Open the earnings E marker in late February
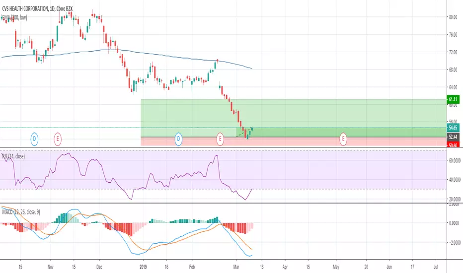The height and width of the screenshot is (273, 463). 220,138
